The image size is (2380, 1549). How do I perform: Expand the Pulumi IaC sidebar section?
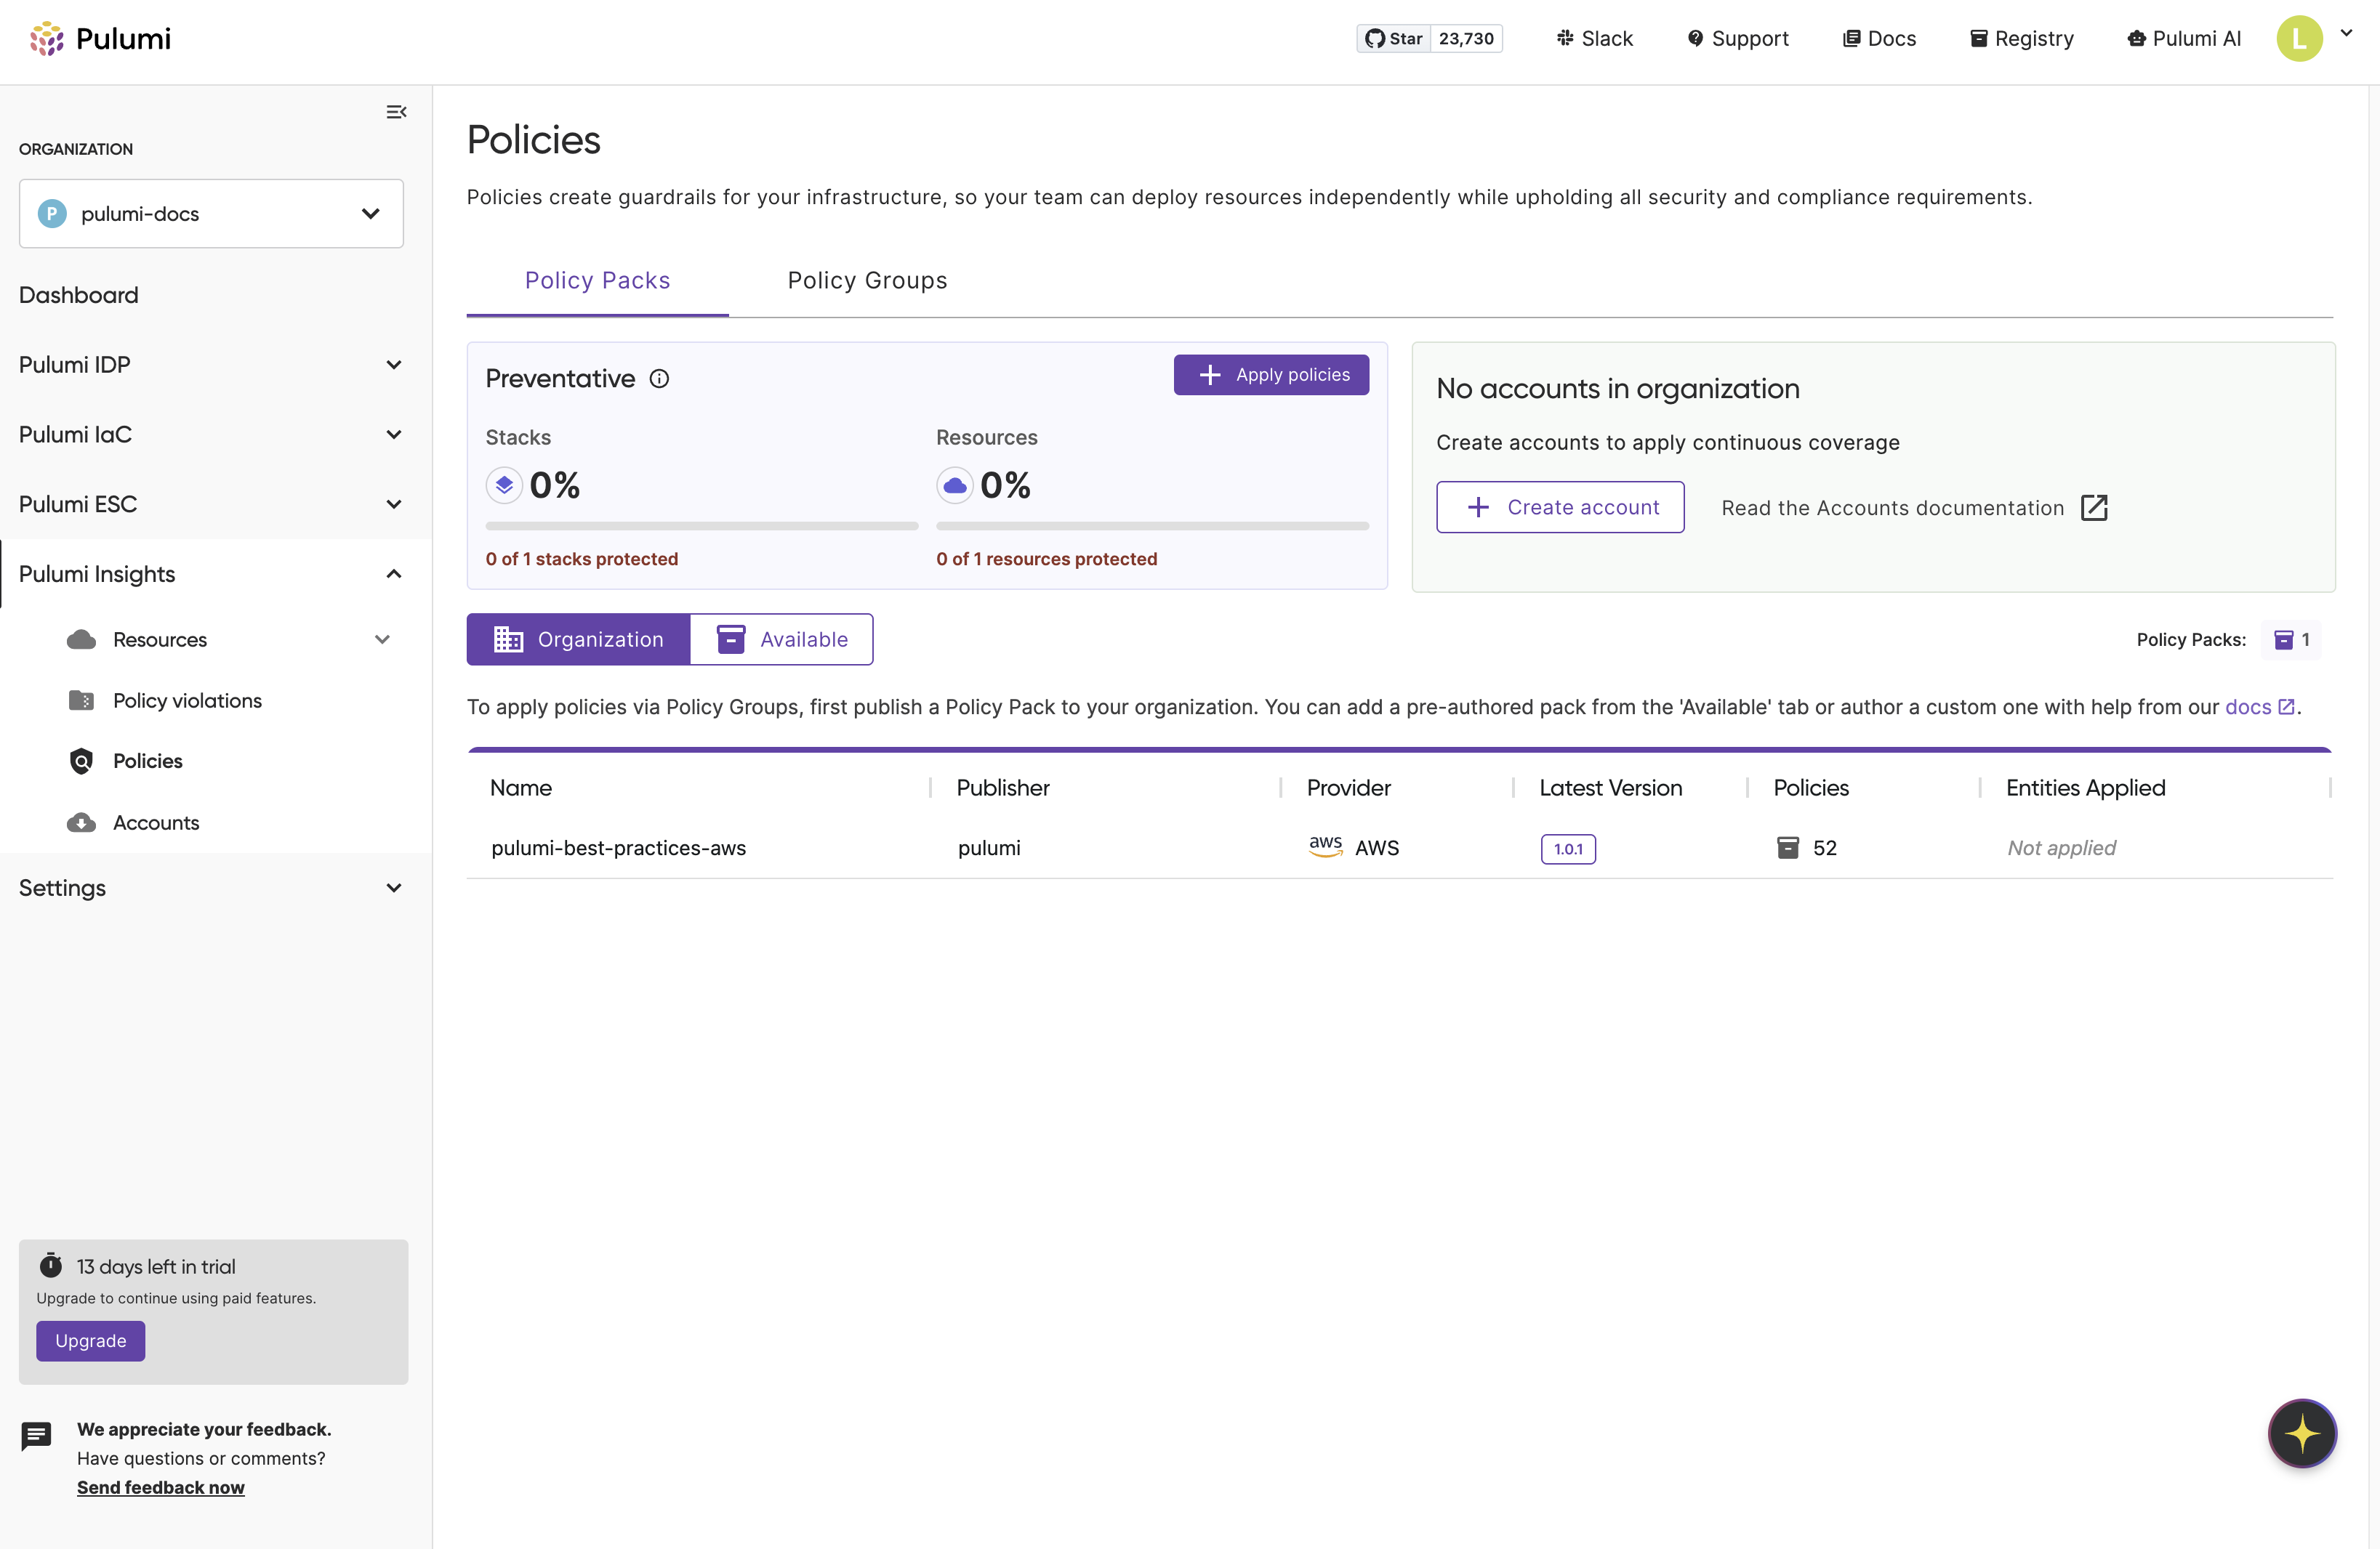(x=211, y=434)
